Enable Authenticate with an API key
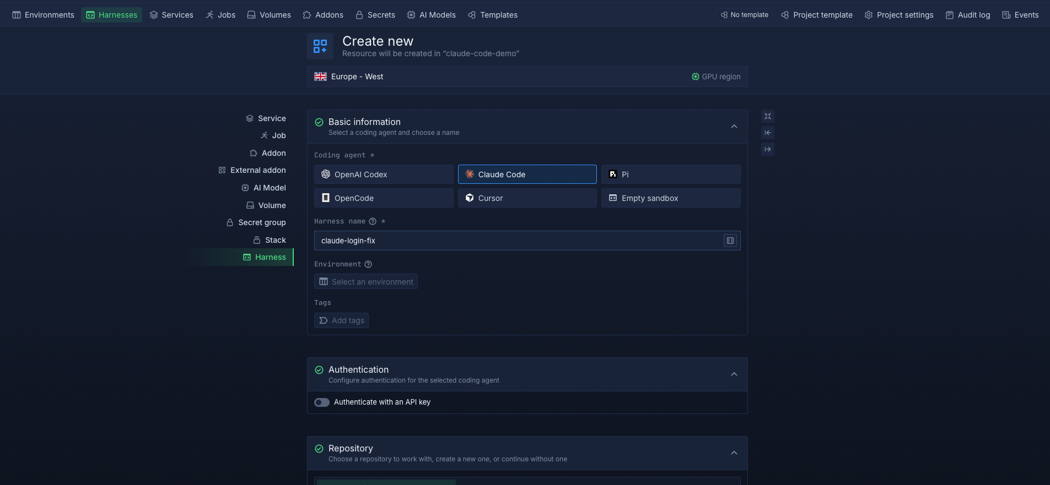This screenshot has width=1050, height=485. (322, 402)
